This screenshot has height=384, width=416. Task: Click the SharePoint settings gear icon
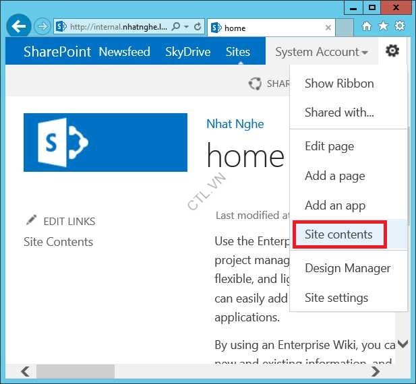392,51
